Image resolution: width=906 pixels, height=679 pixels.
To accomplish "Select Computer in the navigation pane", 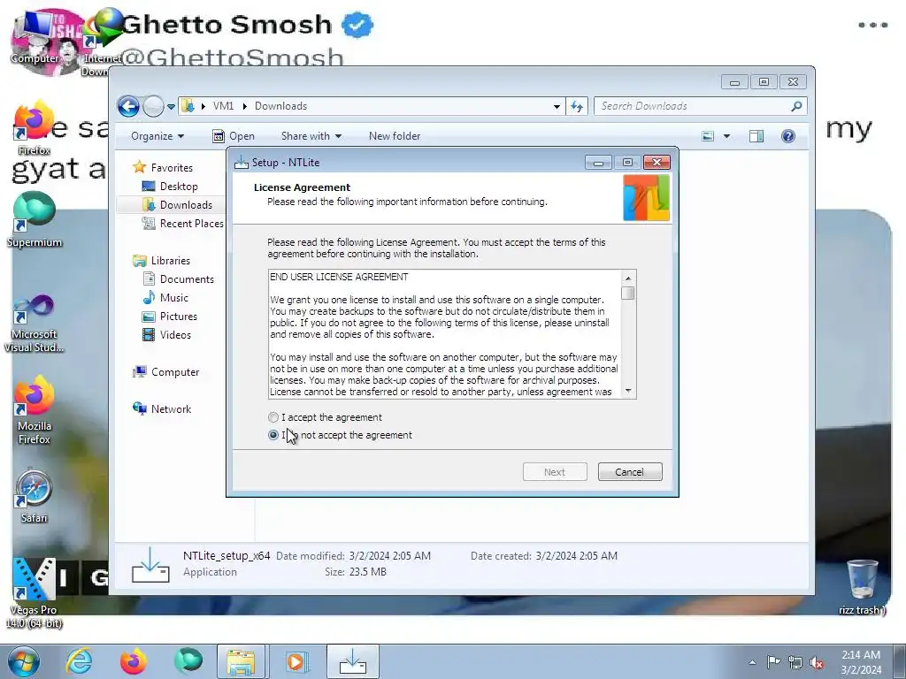I will click(x=175, y=372).
